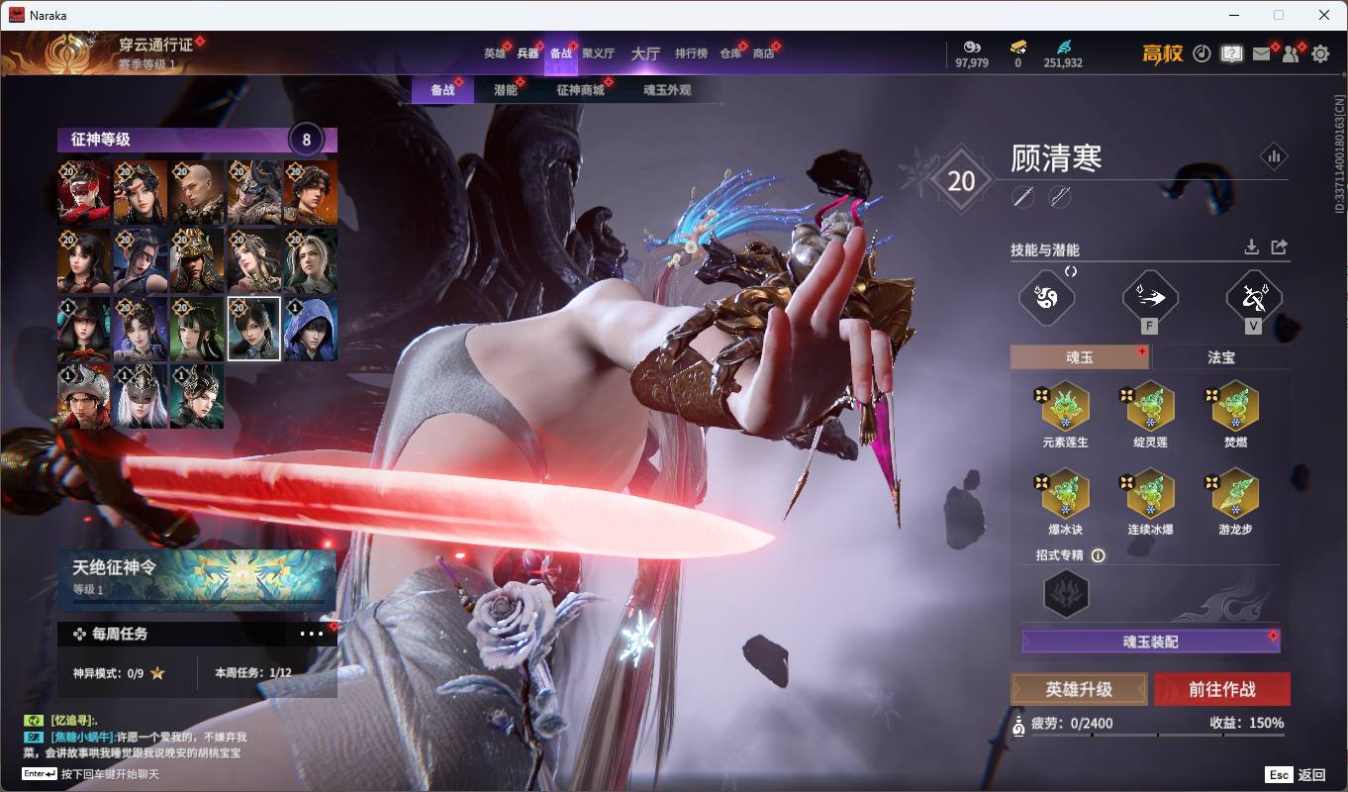This screenshot has height=792, width=1348.
Task: Click the 神异模式: 0/9 progress text
Action: click(x=109, y=673)
